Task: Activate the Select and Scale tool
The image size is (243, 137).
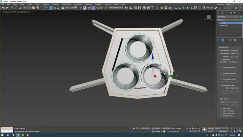Action: point(59,8)
